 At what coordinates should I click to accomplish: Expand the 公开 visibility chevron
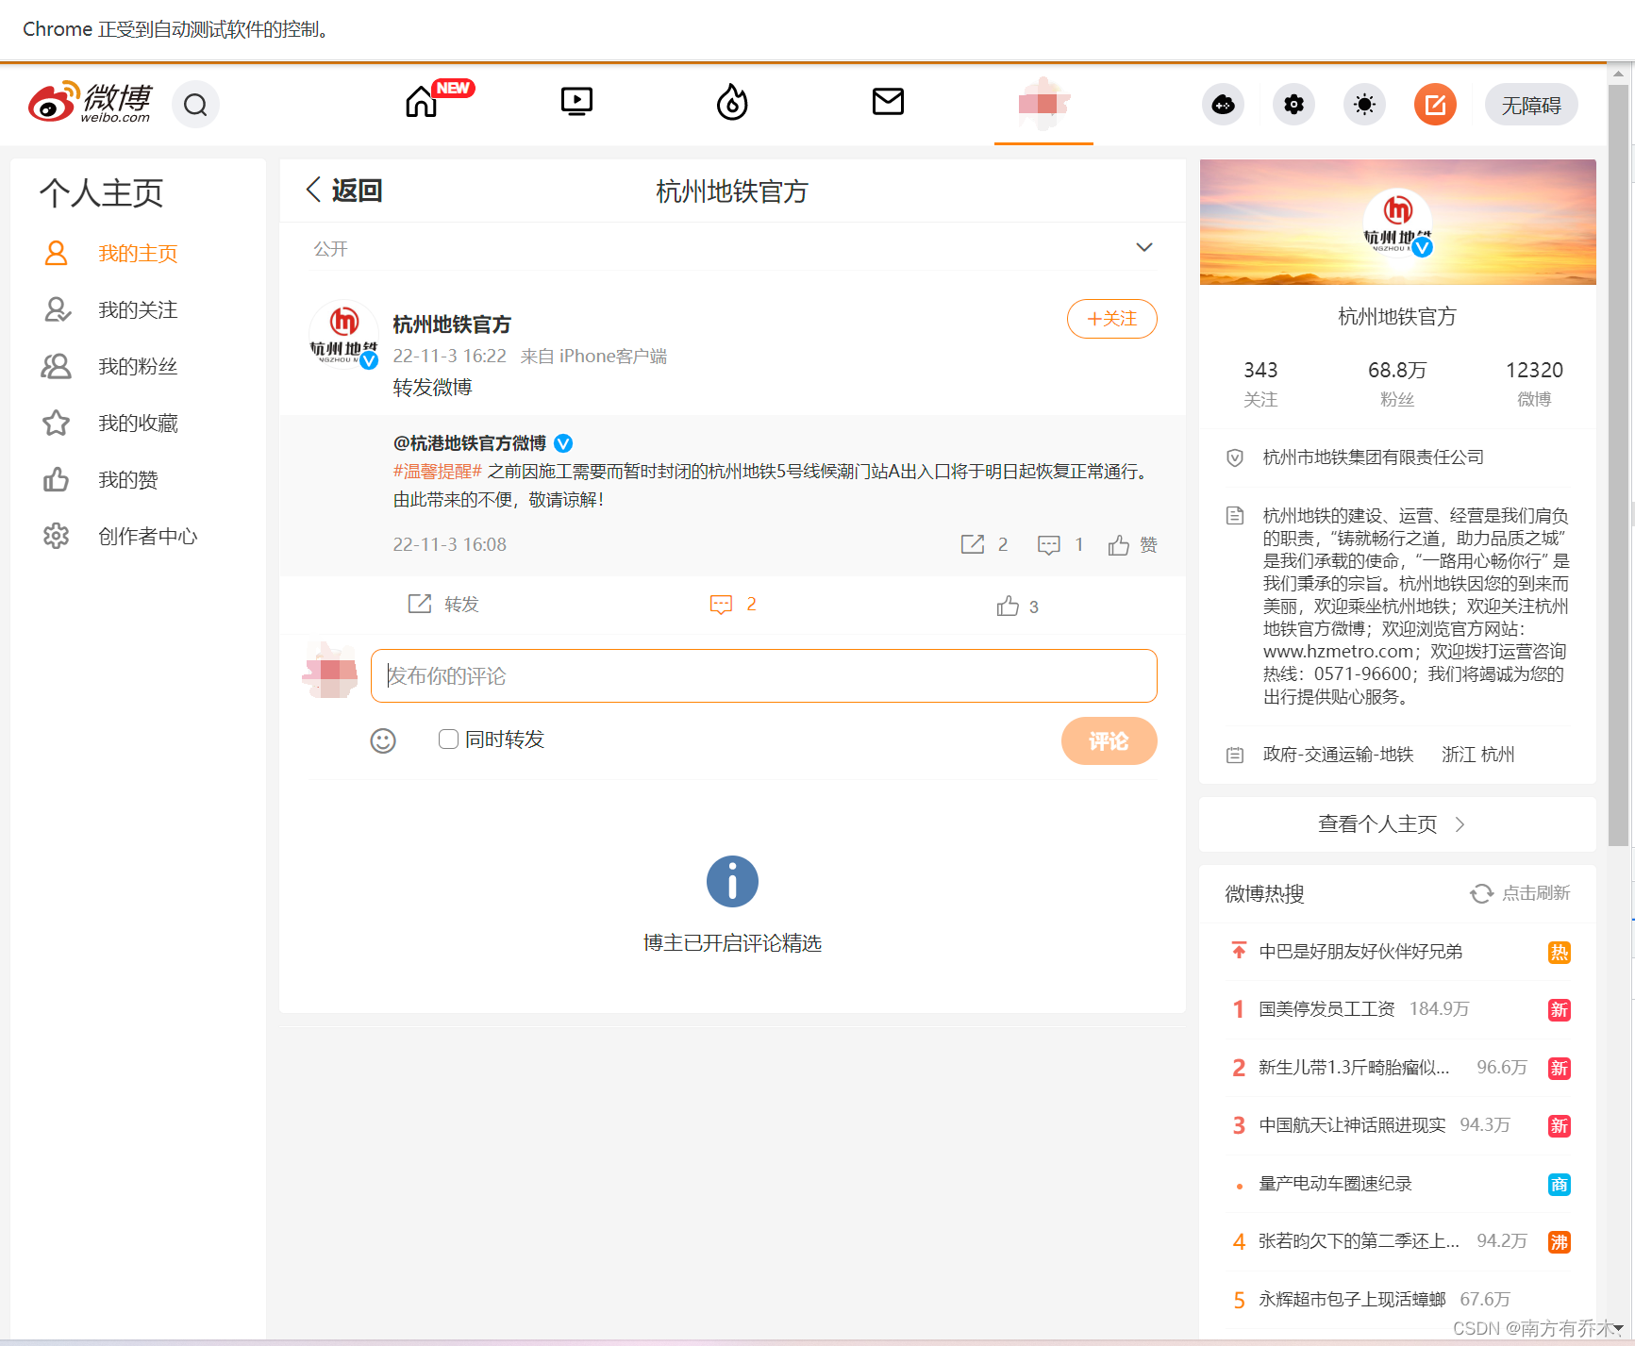pos(1143,247)
